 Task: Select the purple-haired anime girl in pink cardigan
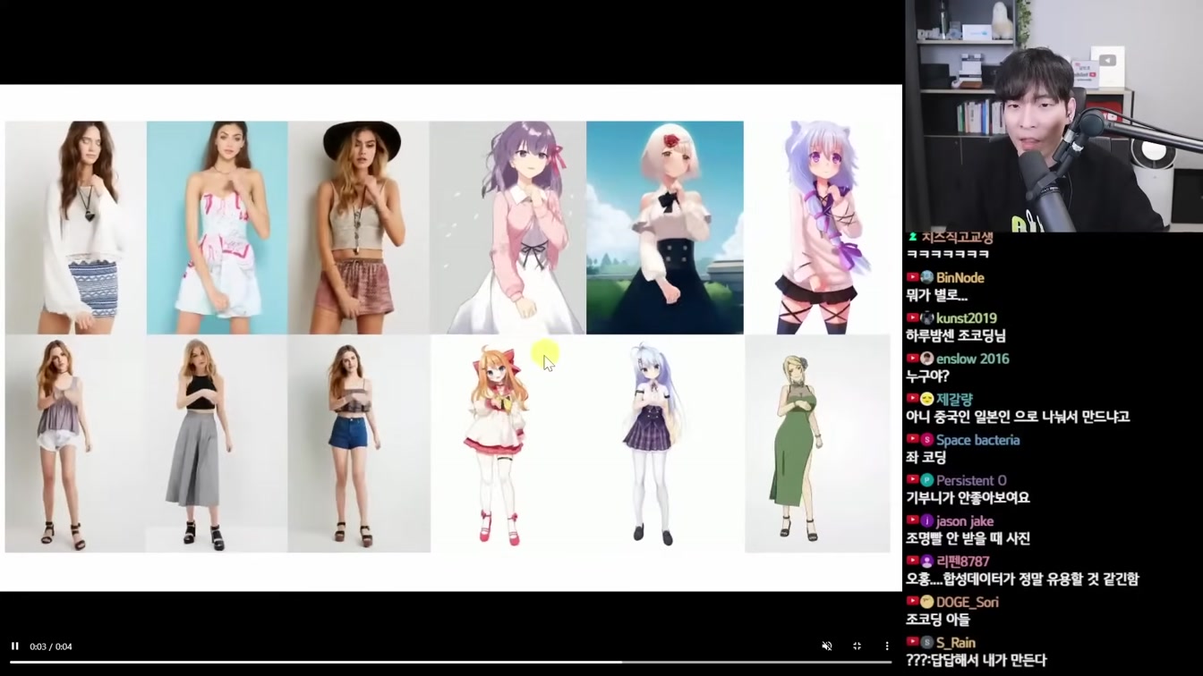(508, 227)
